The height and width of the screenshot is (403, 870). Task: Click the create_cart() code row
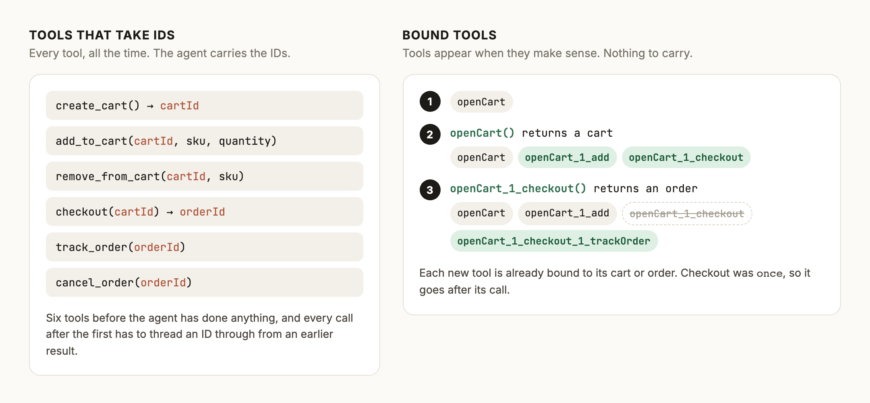pyautogui.click(x=205, y=105)
